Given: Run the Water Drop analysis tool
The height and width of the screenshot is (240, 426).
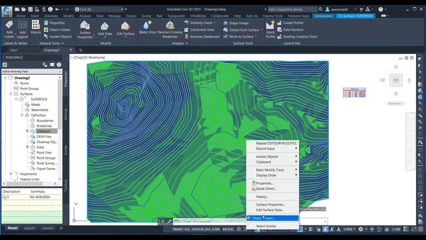Looking at the screenshot, I should pyautogui.click(x=148, y=27).
